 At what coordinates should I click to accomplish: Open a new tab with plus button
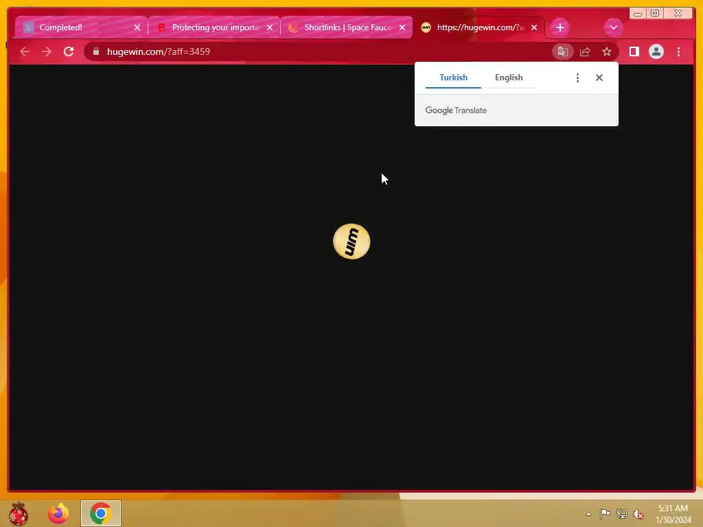(560, 27)
